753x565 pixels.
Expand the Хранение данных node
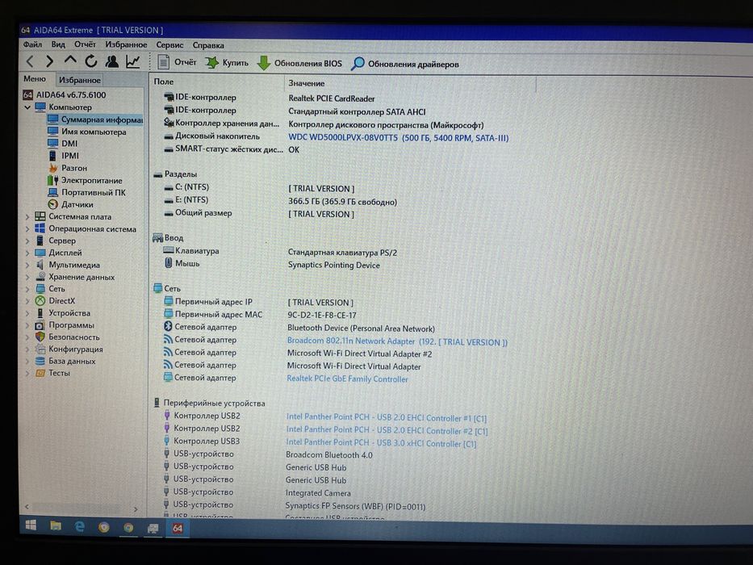[x=27, y=277]
